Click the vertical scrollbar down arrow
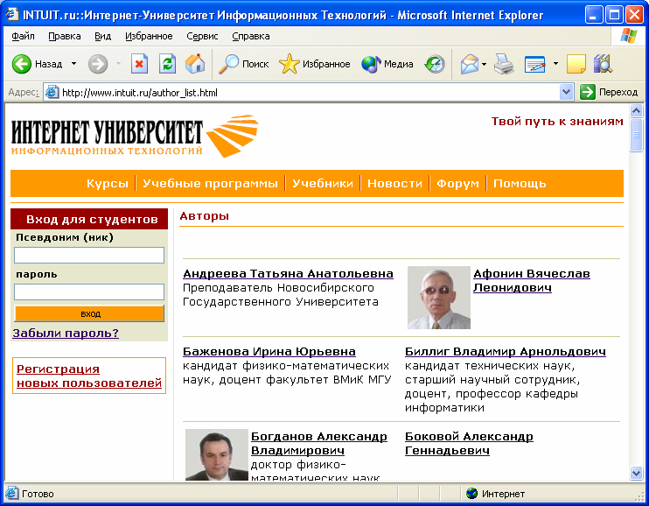Screen dimensions: 649x506 pos(636,473)
